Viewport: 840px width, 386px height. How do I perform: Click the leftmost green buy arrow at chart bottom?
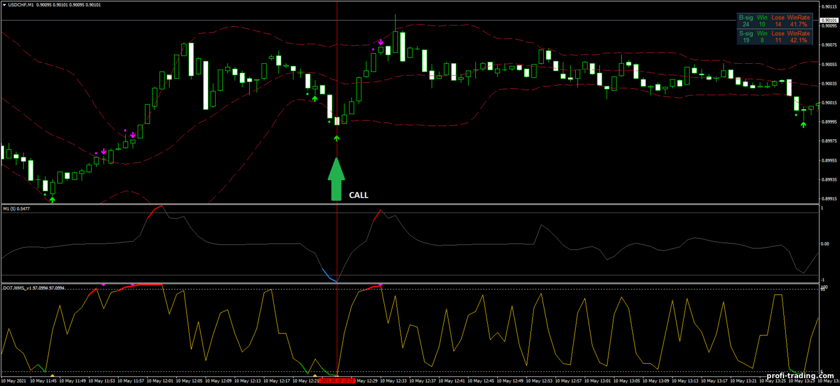point(52,199)
